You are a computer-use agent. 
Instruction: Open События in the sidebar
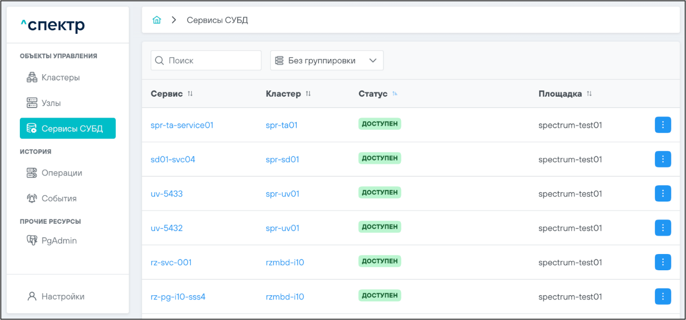click(59, 198)
